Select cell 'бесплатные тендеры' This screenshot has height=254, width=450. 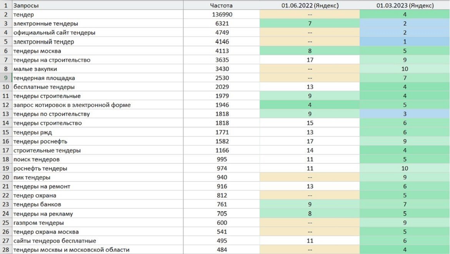(x=98, y=87)
